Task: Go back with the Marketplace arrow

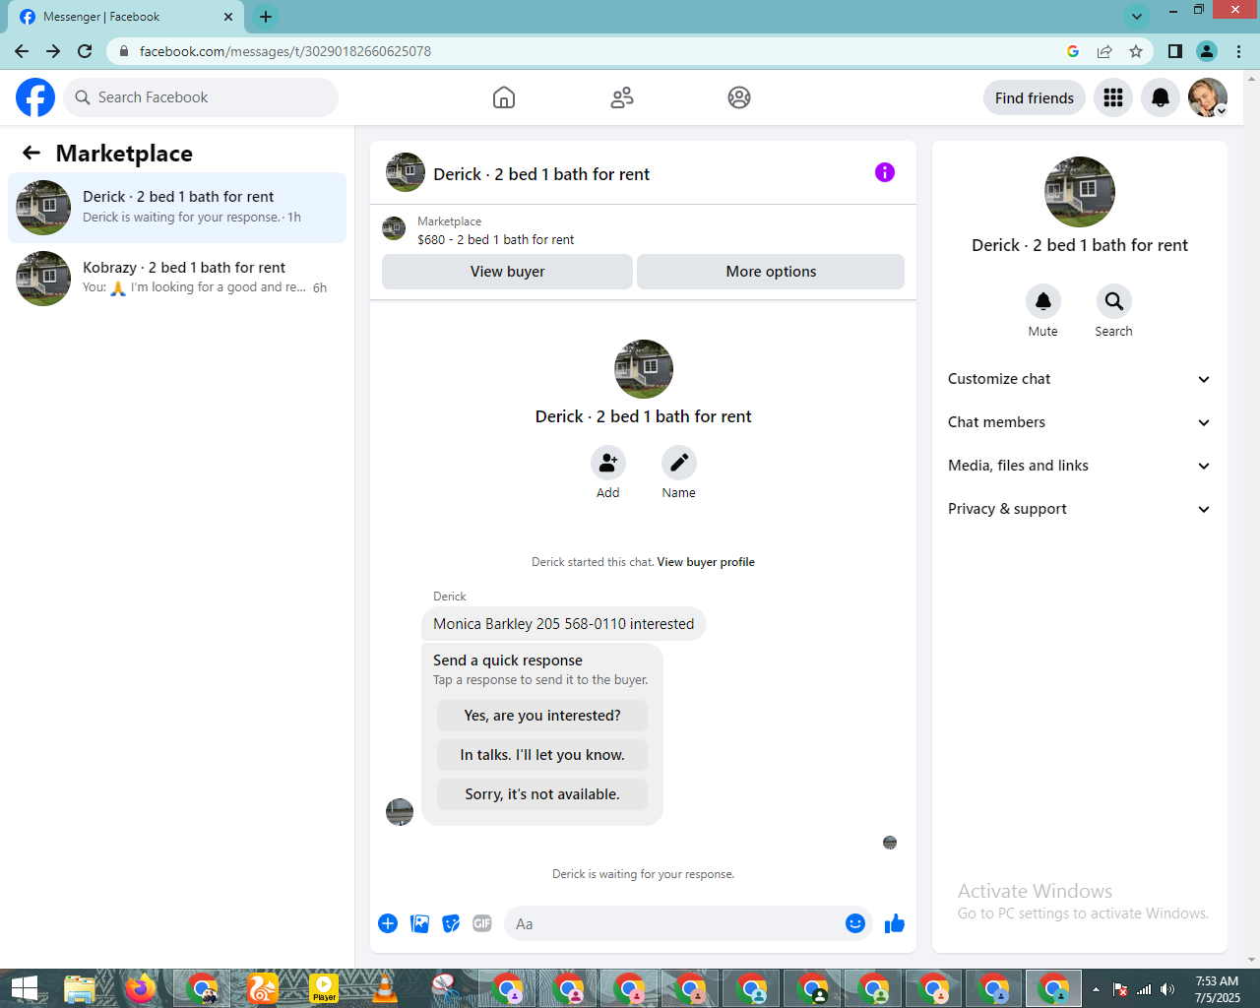Action: 31,153
